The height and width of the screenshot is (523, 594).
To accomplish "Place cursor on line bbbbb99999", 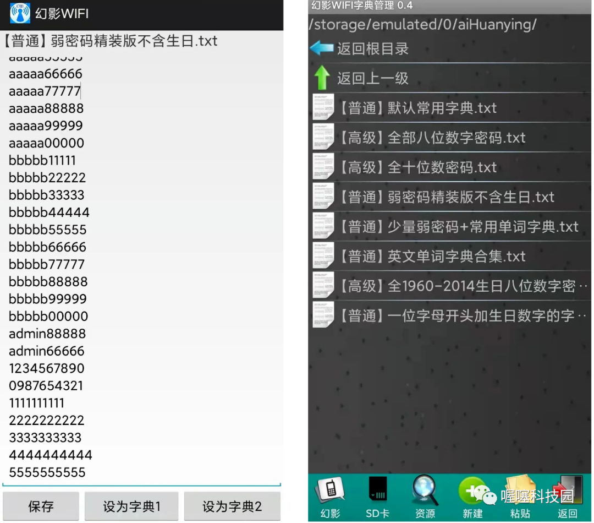I will (x=48, y=299).
